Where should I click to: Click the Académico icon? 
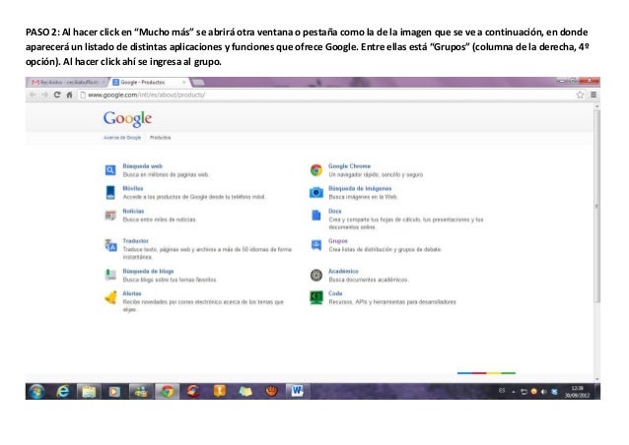[x=316, y=275]
